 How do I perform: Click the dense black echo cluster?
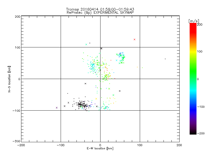point(82,105)
